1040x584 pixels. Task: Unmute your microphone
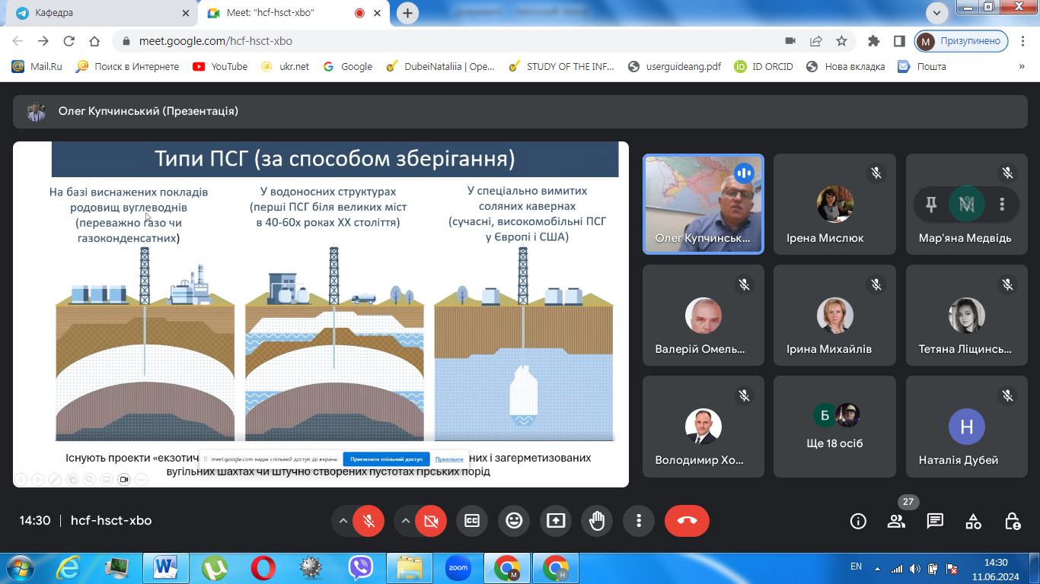(368, 521)
